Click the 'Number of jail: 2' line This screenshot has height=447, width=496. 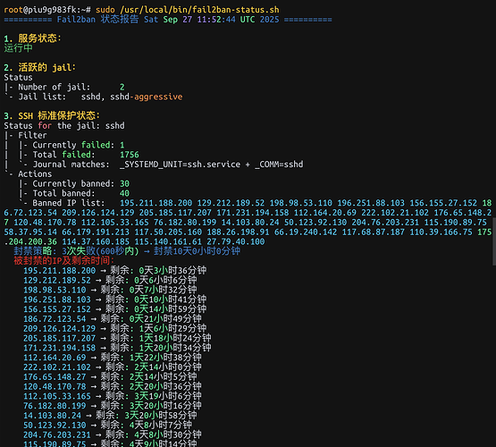coord(64,87)
